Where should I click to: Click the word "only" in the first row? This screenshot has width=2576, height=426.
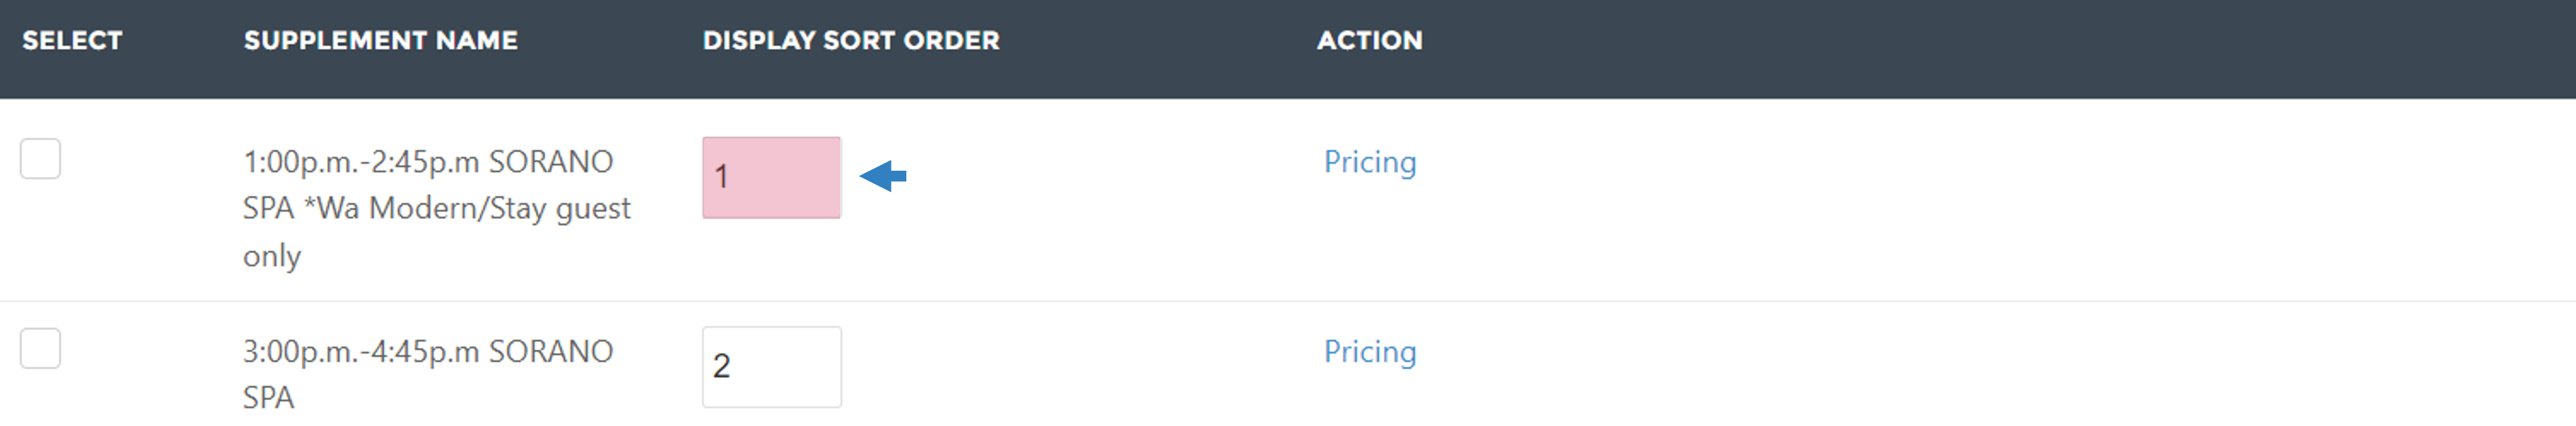point(272,256)
